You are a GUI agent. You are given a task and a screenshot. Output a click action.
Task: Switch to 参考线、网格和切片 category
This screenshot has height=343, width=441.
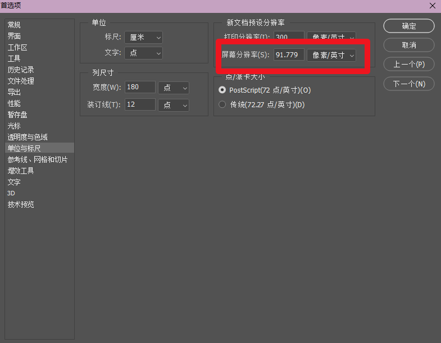click(x=38, y=159)
